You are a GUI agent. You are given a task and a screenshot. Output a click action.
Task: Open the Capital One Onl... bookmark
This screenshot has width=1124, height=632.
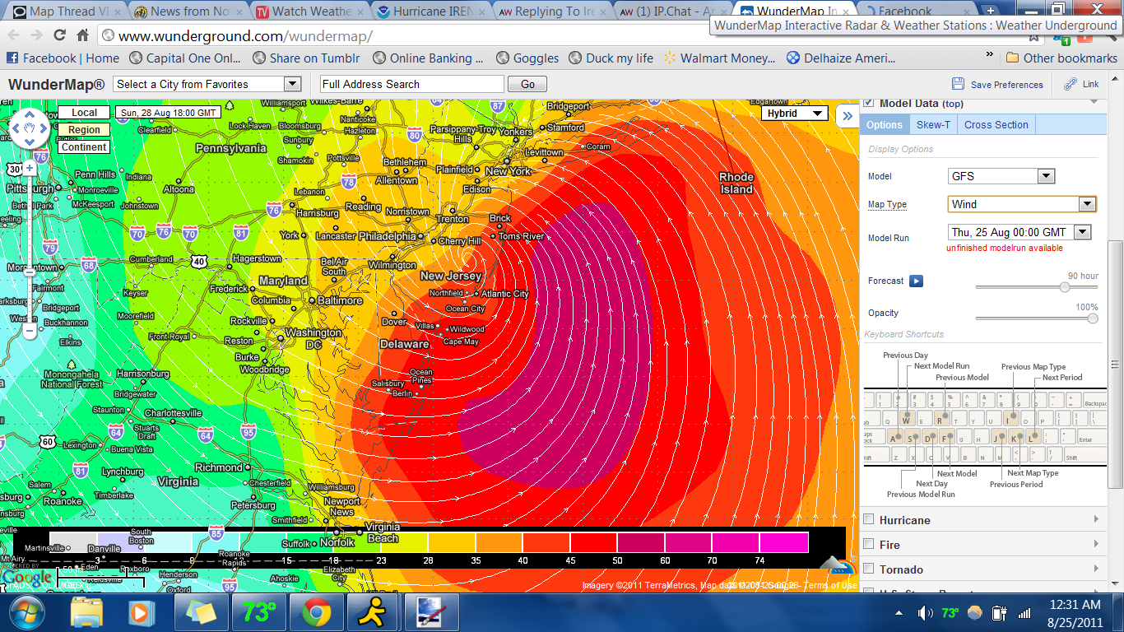(184, 58)
